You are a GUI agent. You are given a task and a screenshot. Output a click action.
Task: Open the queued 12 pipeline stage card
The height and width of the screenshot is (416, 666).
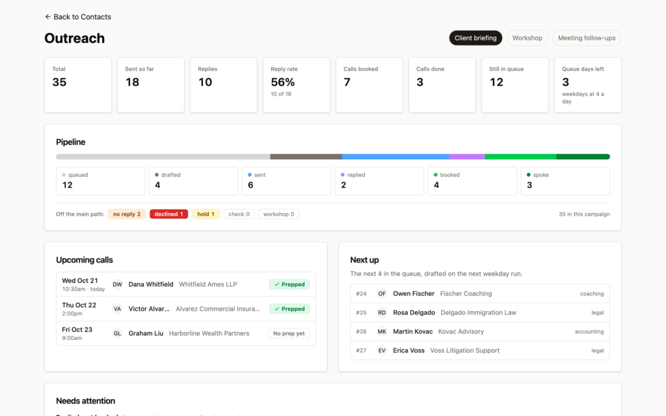point(100,181)
